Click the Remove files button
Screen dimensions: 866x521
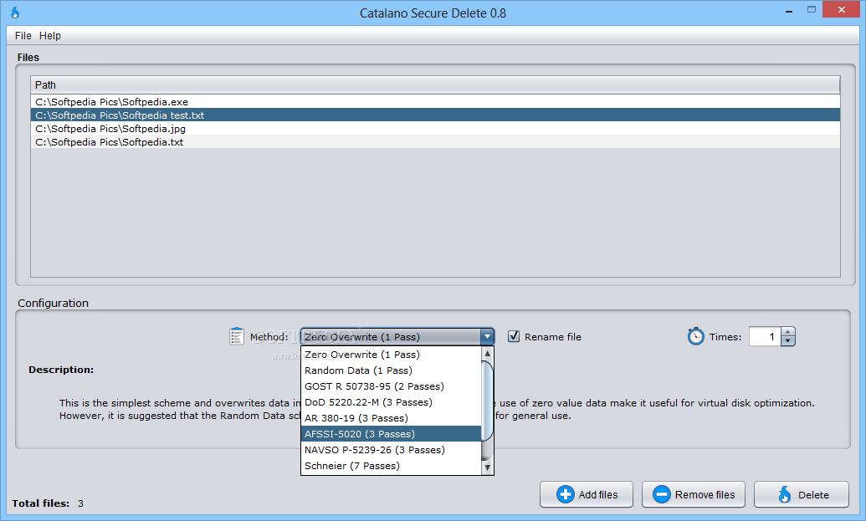(x=694, y=494)
